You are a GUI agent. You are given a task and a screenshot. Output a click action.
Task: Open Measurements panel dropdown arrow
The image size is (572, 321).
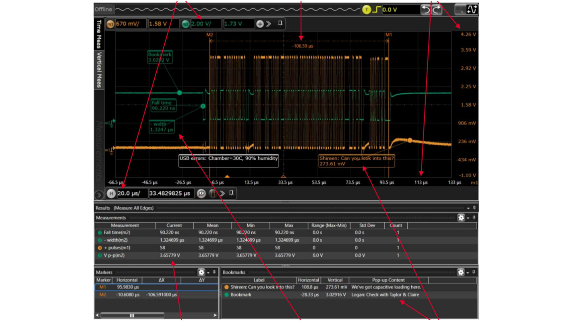pos(468,218)
